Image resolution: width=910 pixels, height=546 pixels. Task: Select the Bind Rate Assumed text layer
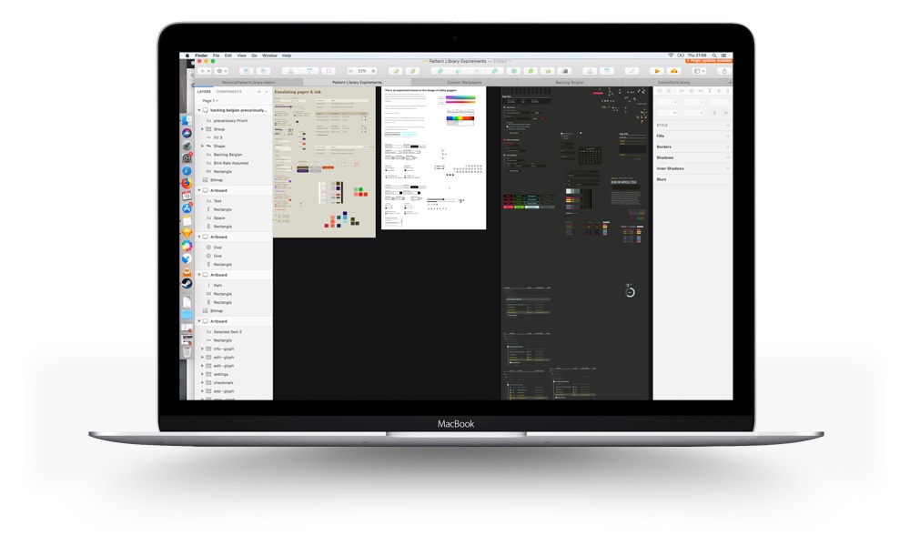[x=229, y=163]
